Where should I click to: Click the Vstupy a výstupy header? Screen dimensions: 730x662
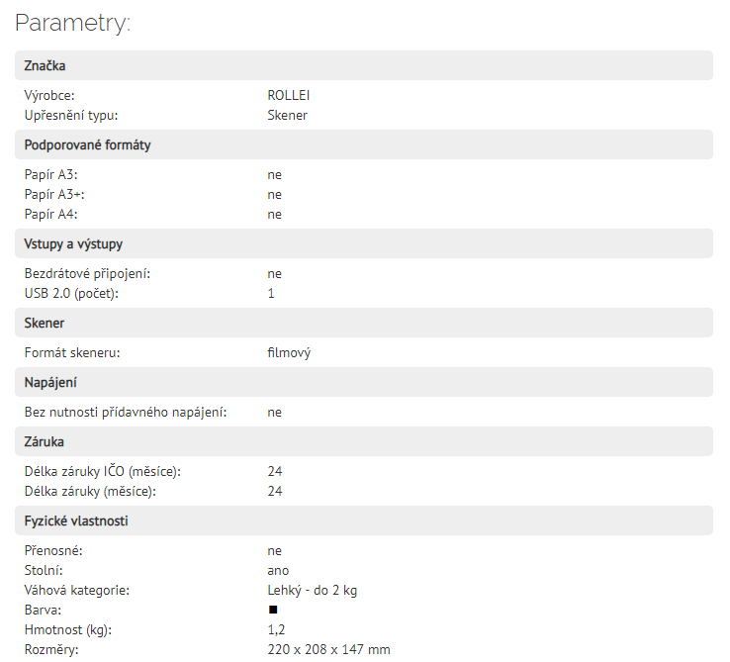click(x=364, y=243)
